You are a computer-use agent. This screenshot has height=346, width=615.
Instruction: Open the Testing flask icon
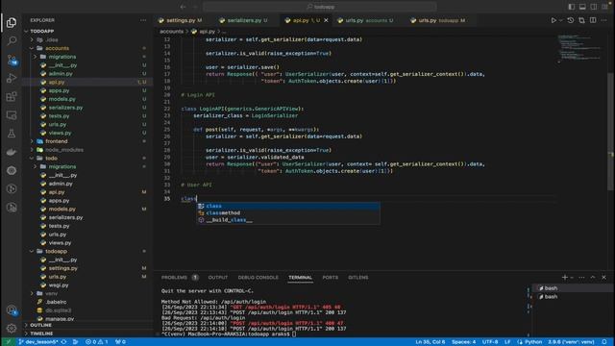coord(12,134)
